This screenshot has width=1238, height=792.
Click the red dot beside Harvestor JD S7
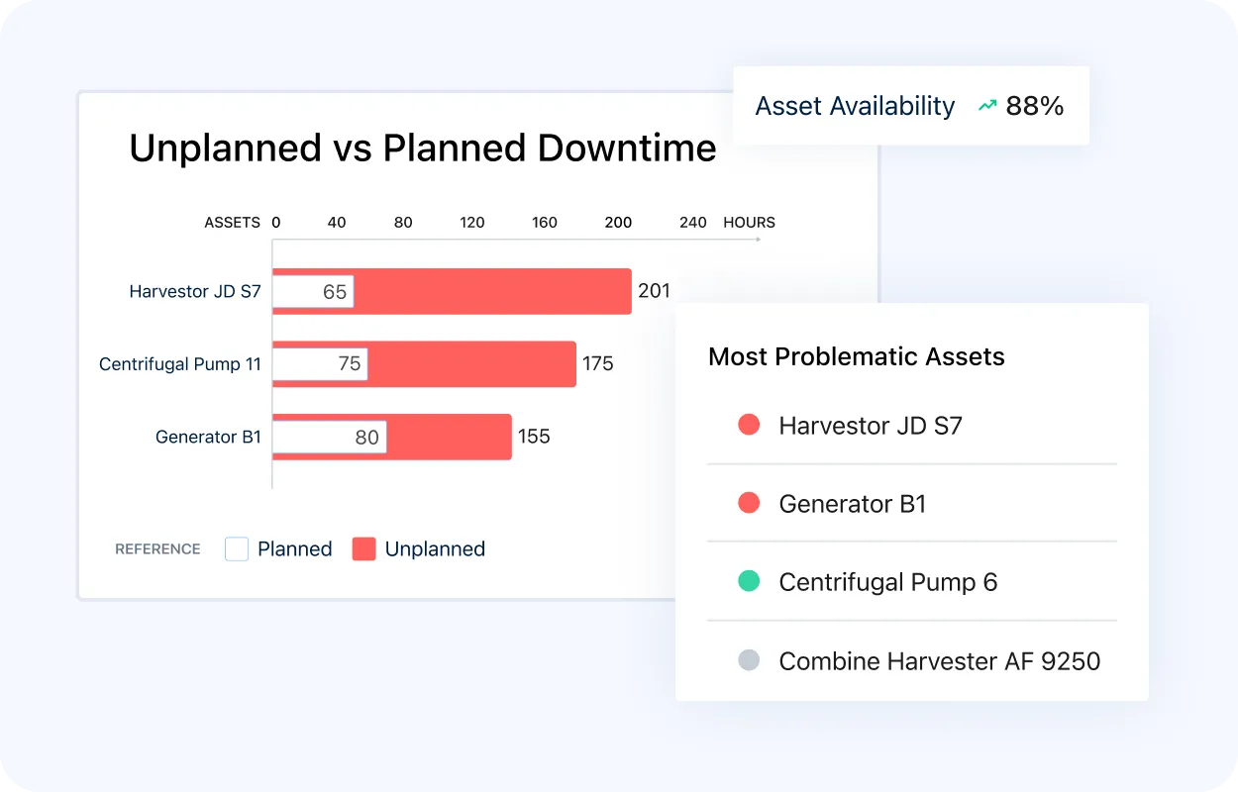coord(750,425)
